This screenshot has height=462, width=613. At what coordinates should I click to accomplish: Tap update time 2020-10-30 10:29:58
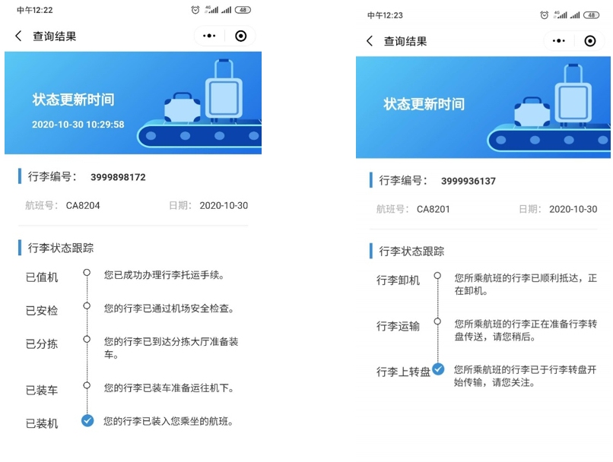(78, 125)
